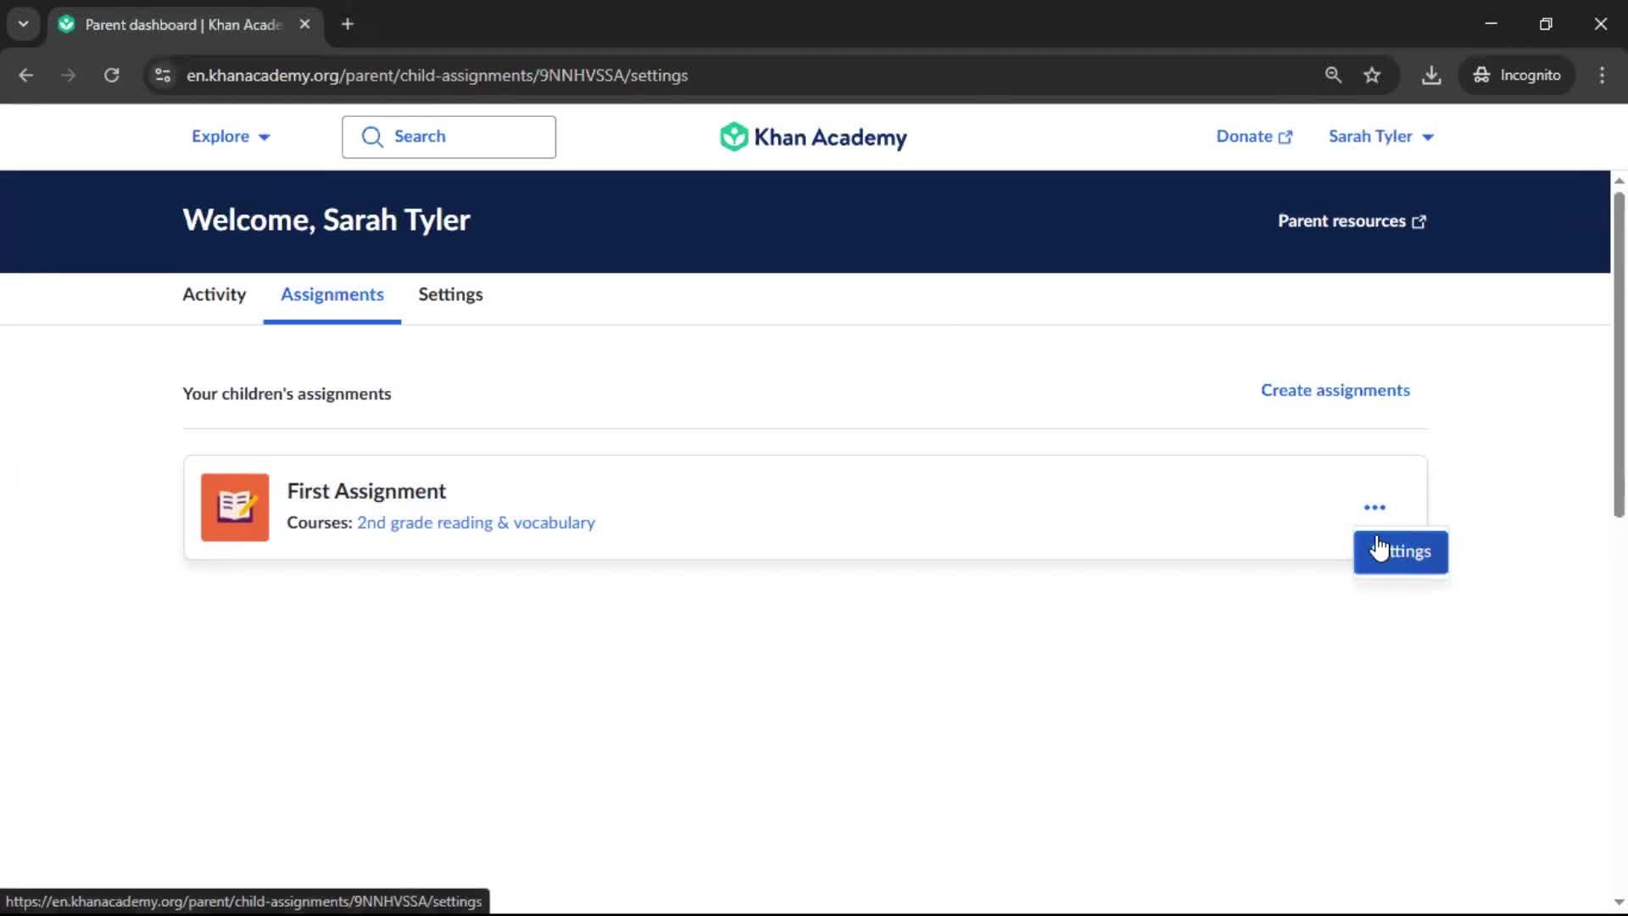Focus the Search input field

point(449,137)
